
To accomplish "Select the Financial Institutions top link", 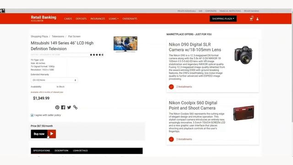I will click(230, 11).
